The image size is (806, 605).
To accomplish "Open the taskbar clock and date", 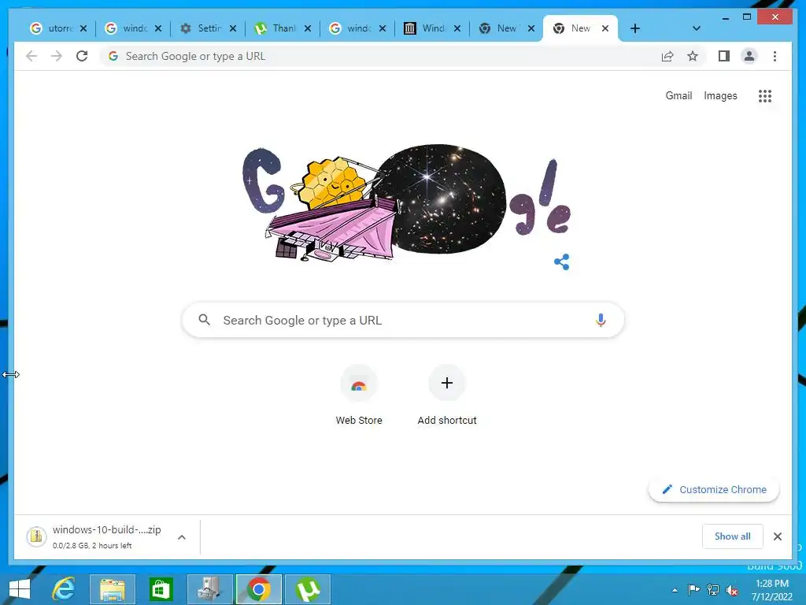I will 771,590.
